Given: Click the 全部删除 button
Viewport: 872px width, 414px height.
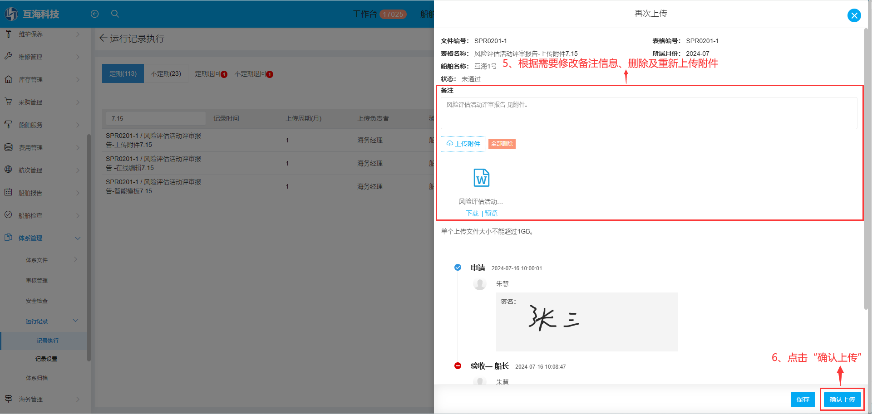Looking at the screenshot, I should [502, 144].
